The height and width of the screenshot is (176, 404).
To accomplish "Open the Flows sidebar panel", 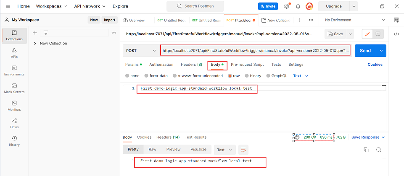I will coord(14,124).
